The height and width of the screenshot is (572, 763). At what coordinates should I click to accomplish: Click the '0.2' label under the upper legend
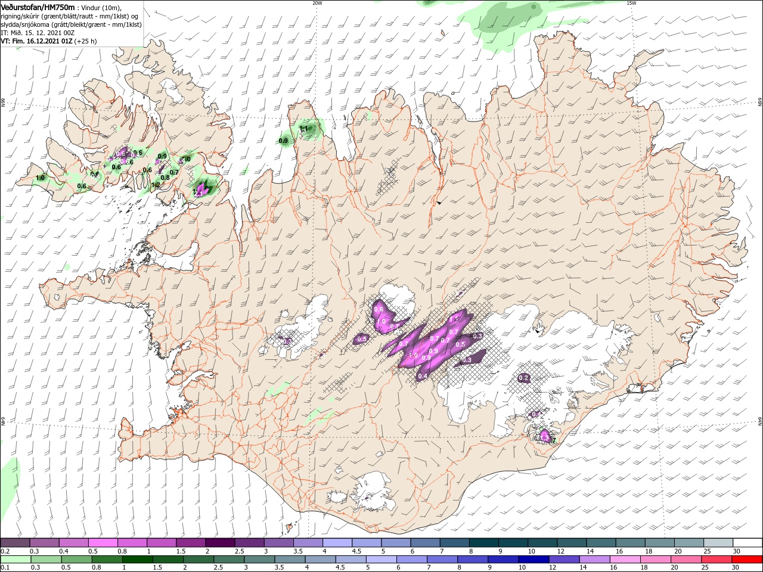tap(5, 551)
